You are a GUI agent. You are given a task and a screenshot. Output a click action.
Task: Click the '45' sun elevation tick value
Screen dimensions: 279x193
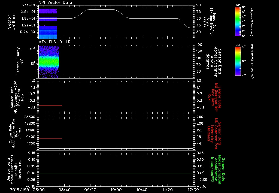click(199, 25)
